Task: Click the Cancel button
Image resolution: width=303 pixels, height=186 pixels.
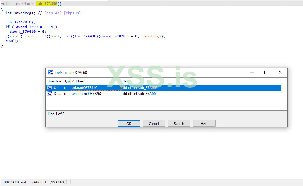Action: [154, 124]
